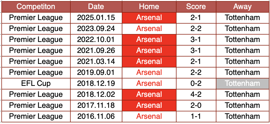
Task: Click the date cell 2016.11.06
Action: point(96,116)
